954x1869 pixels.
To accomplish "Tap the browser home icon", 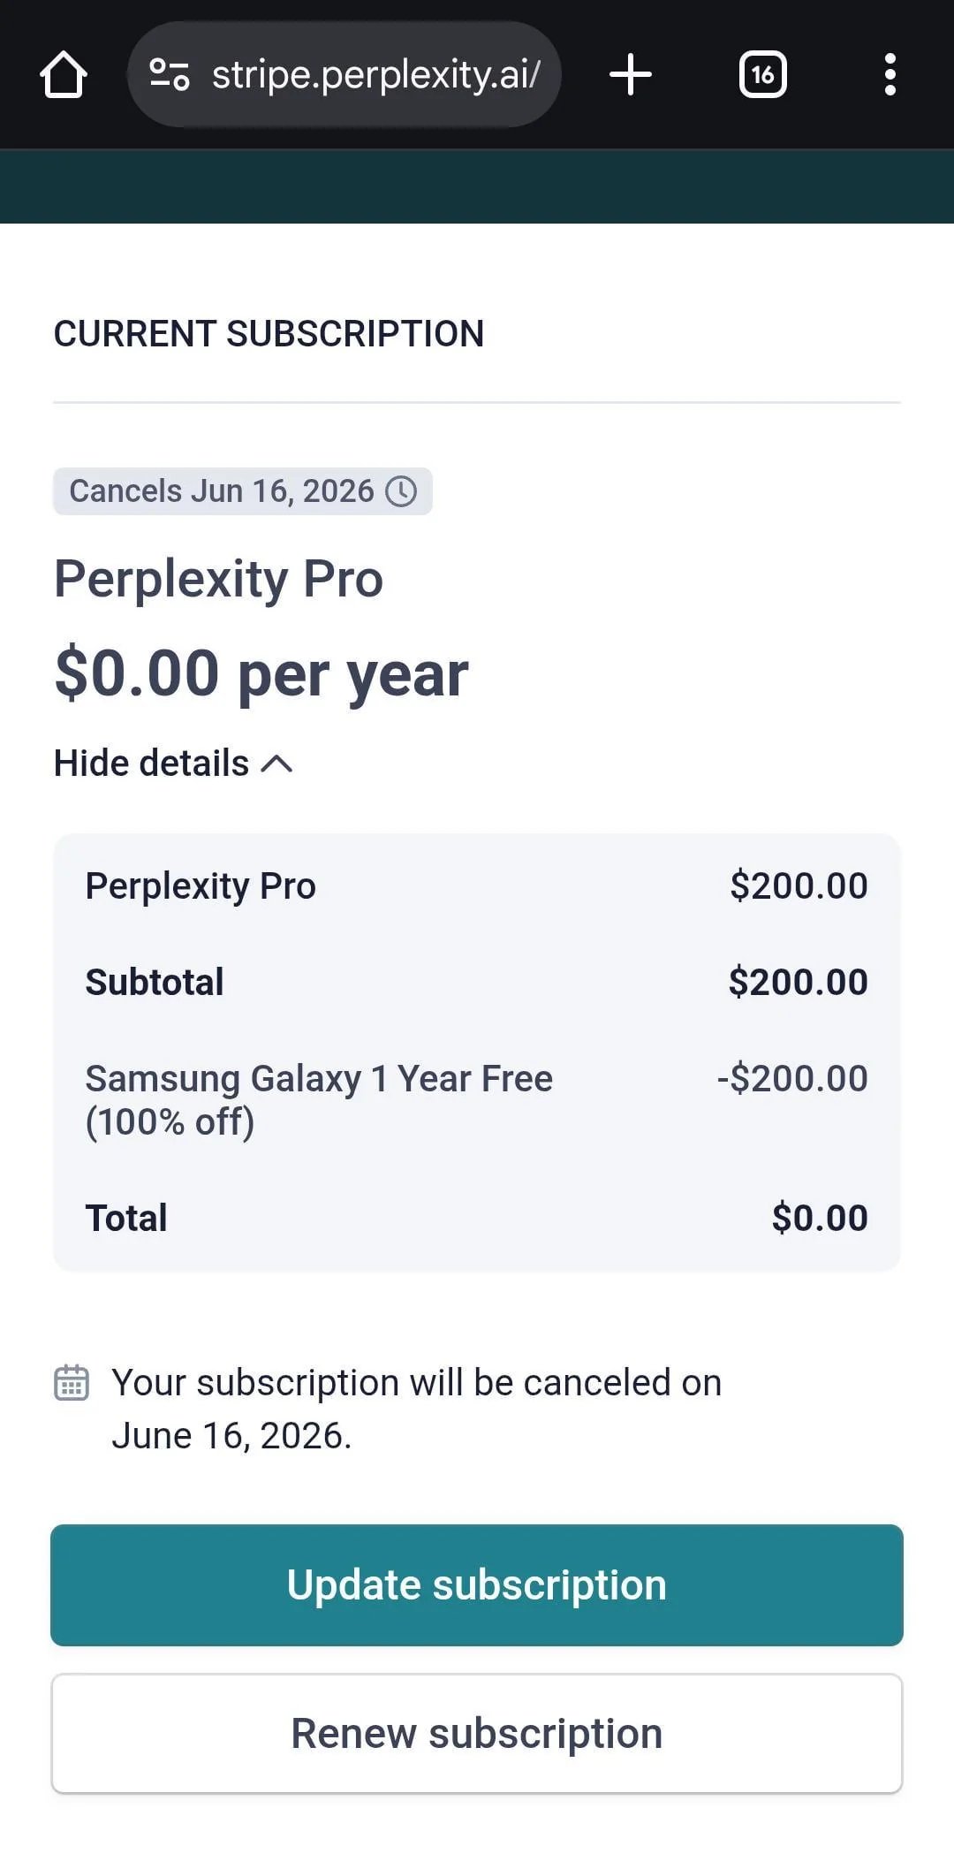I will point(64,74).
